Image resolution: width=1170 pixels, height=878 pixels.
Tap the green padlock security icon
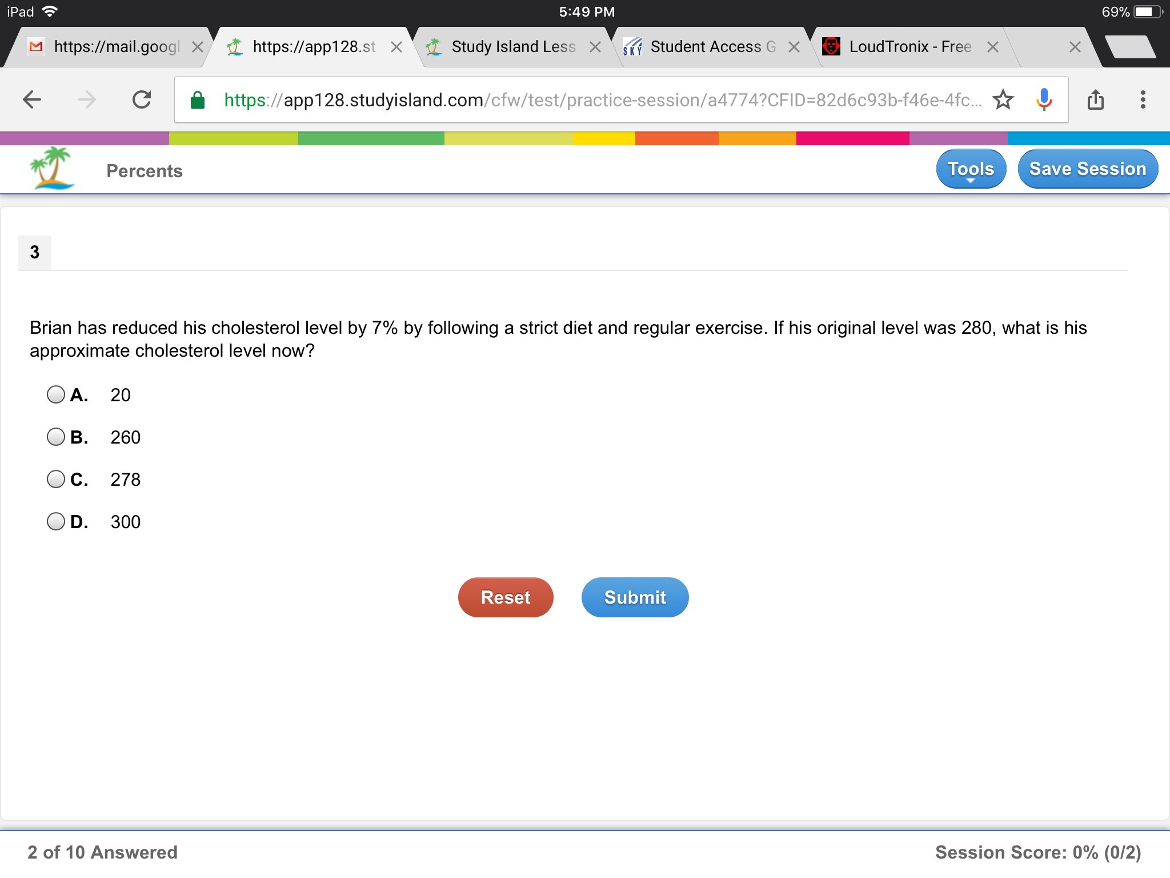point(198,100)
